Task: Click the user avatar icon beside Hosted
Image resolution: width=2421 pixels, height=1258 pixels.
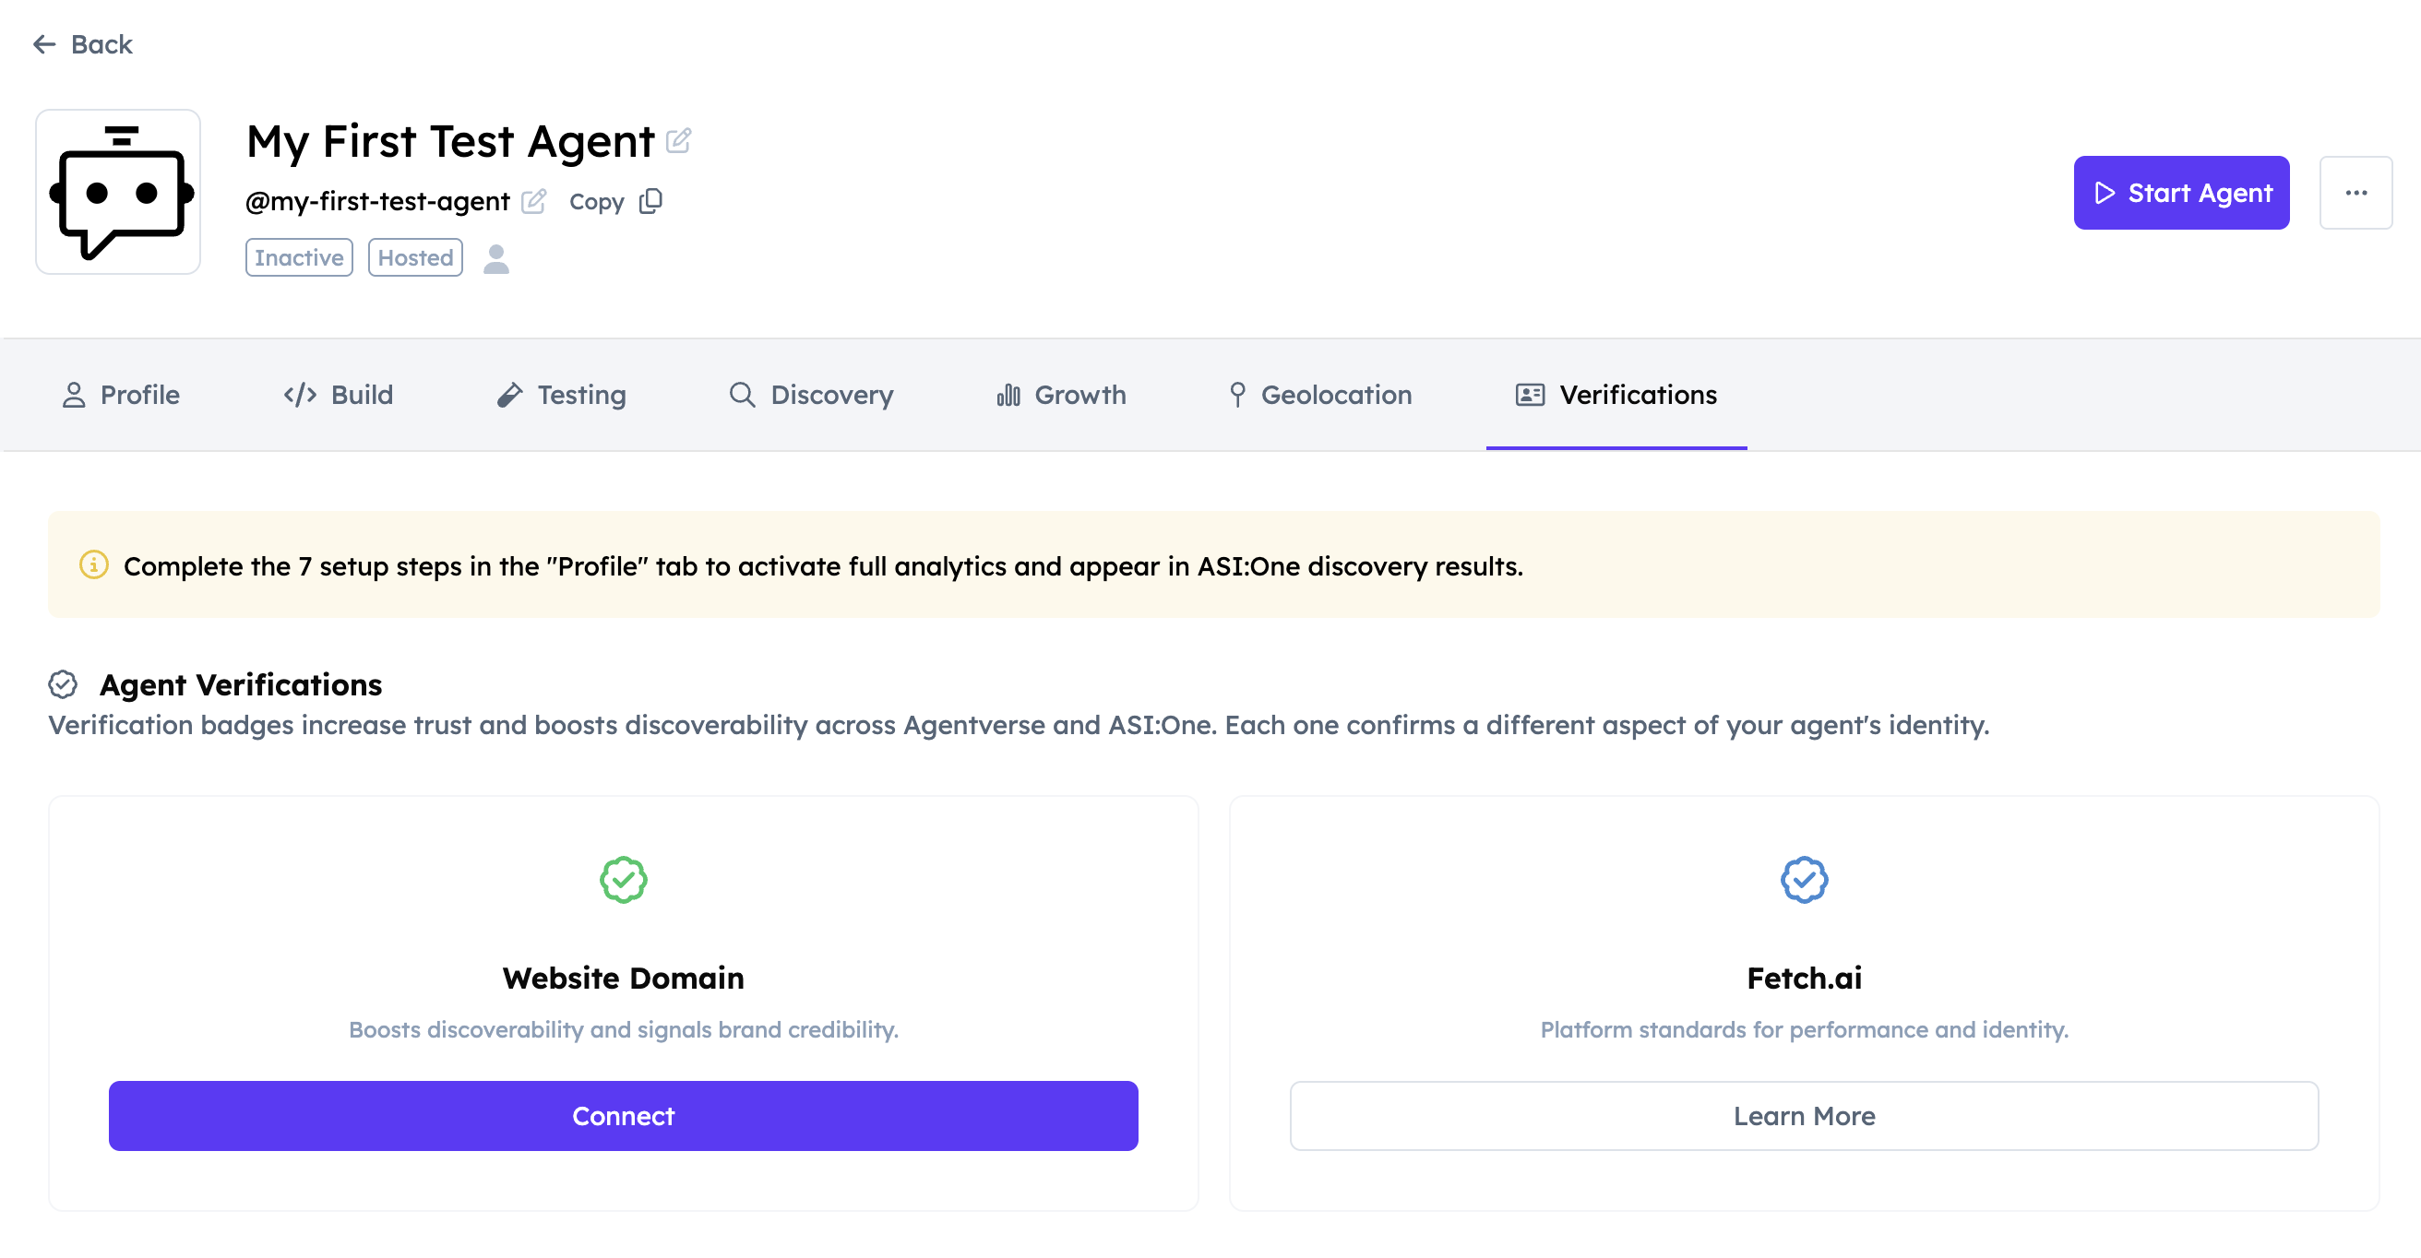Action: 495,258
